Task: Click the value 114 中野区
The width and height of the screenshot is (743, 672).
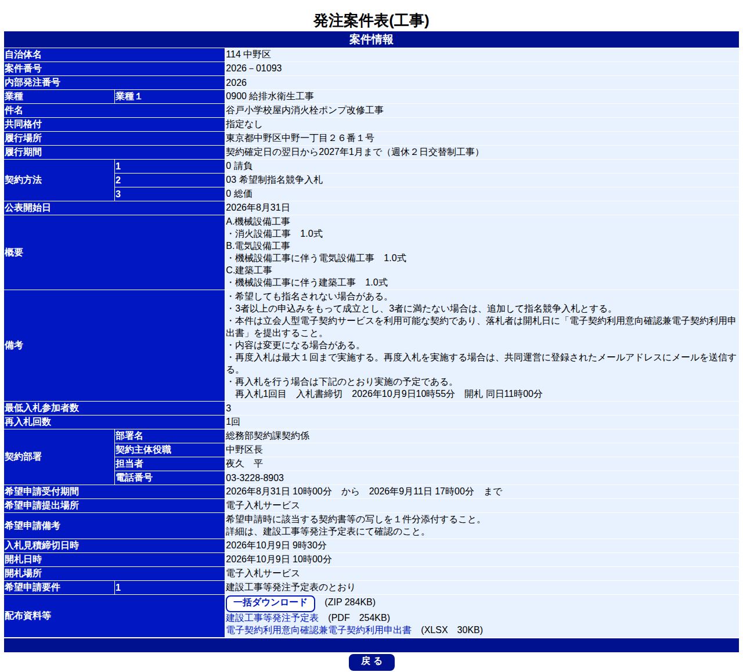Action: coord(248,54)
